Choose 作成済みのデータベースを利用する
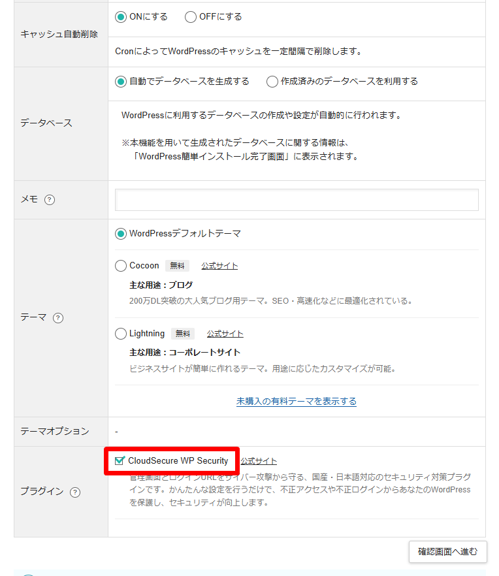Image resolution: width=499 pixels, height=576 pixels. coord(272,82)
